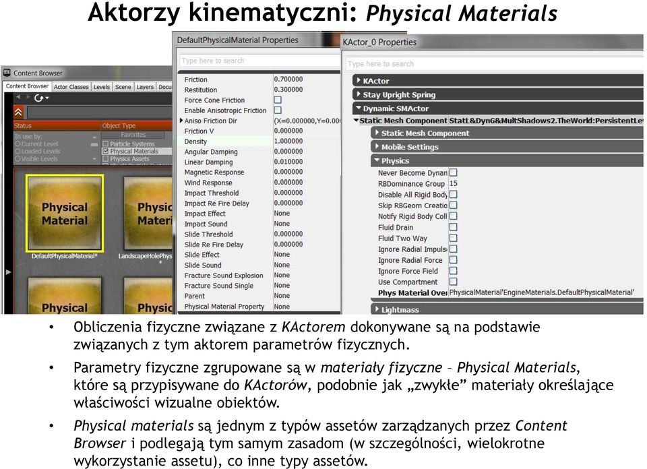Toggle the Never Become Dynamic checkbox
Viewport: 647px width, 469px height.
[x=453, y=173]
